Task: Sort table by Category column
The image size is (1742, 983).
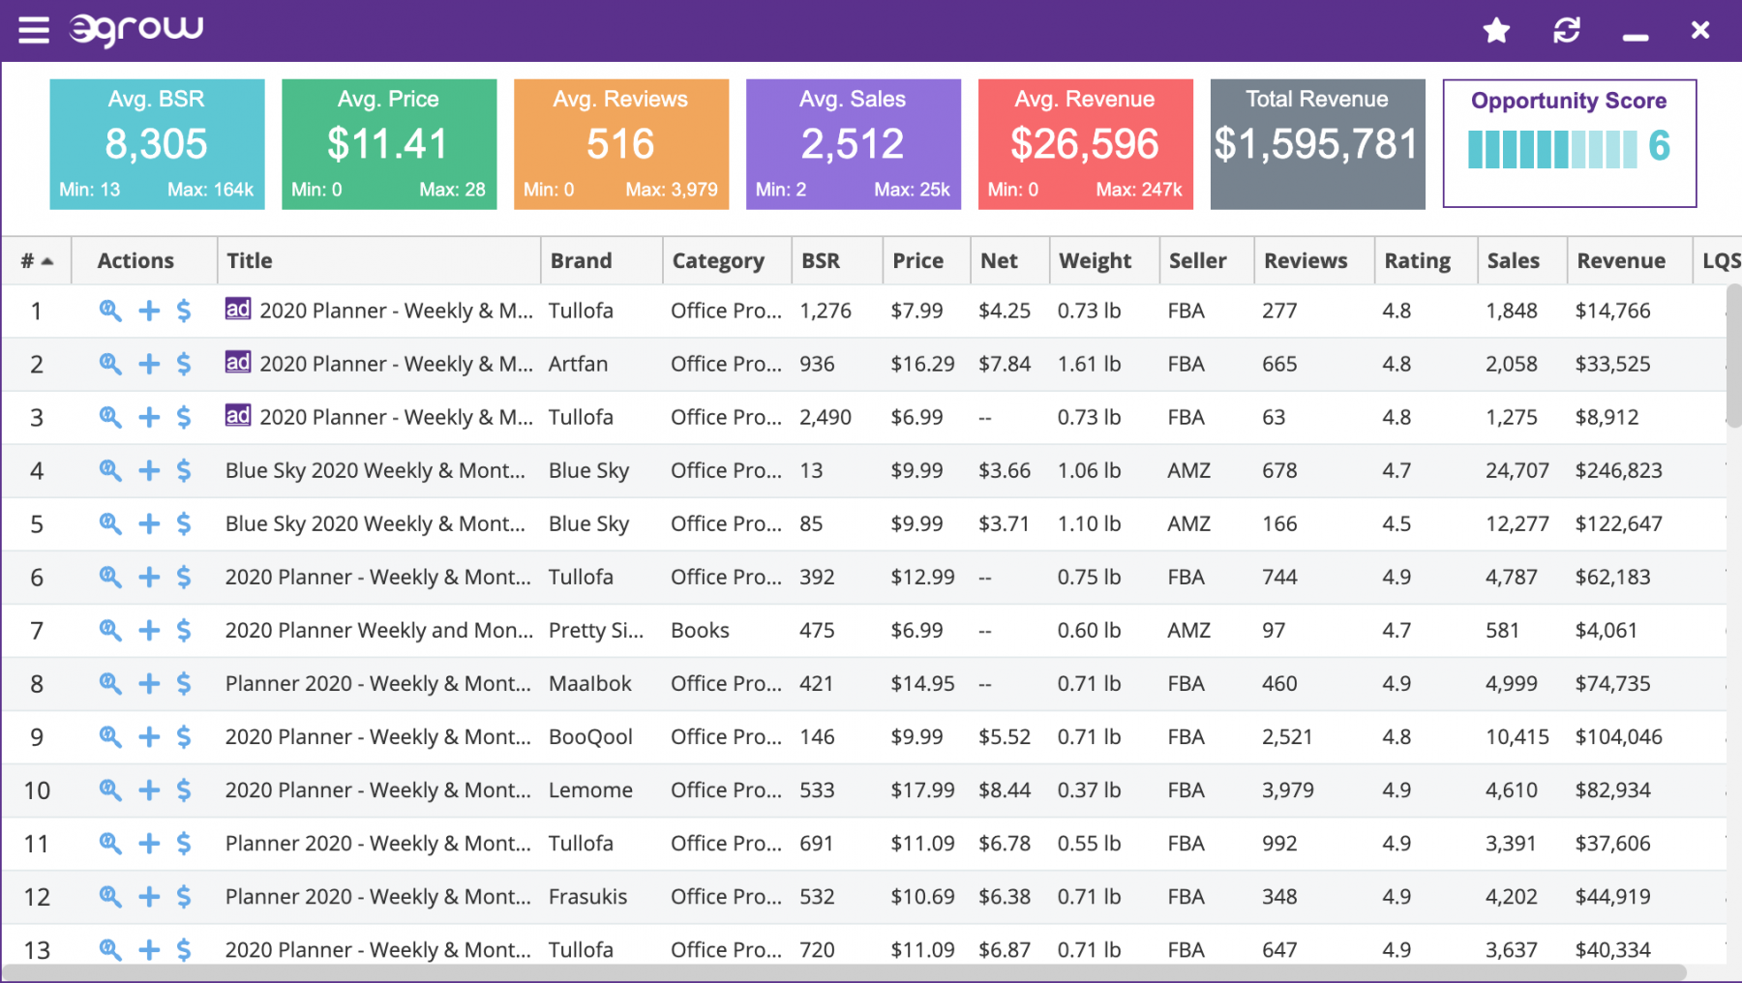Action: pos(727,260)
